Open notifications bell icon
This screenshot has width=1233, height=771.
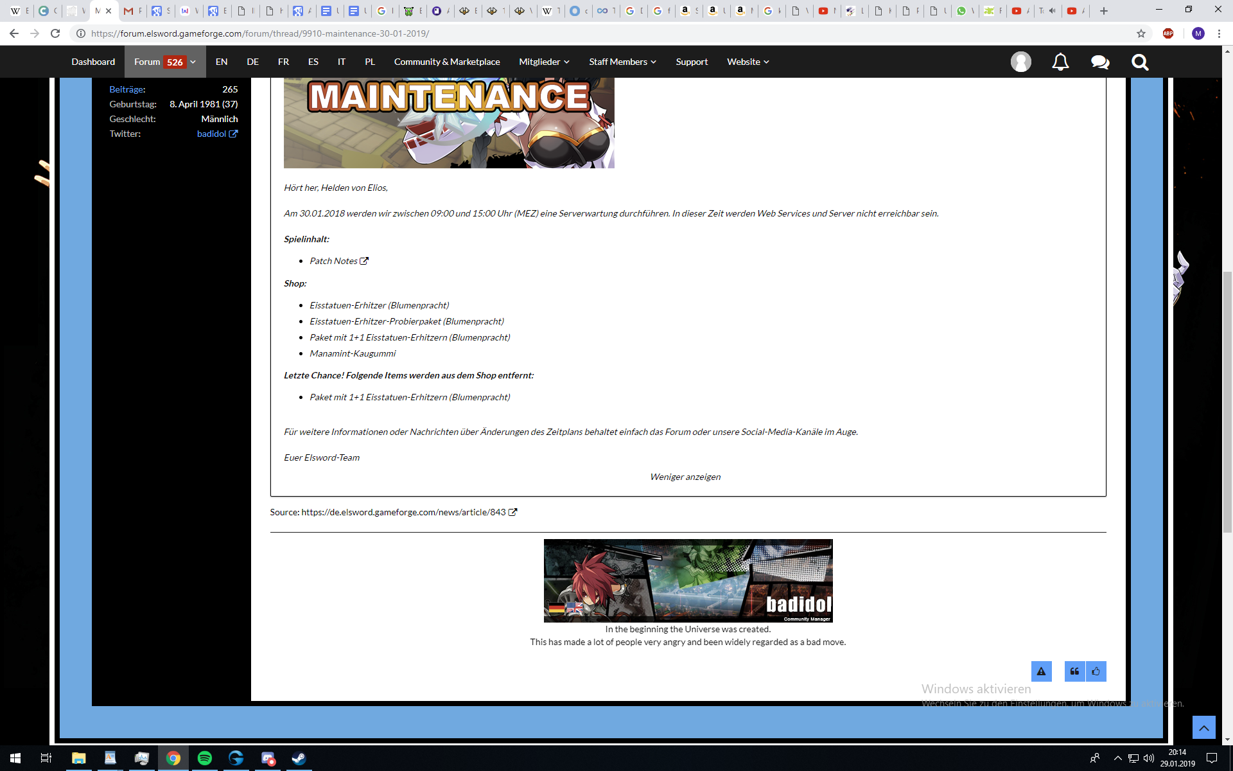1060,62
